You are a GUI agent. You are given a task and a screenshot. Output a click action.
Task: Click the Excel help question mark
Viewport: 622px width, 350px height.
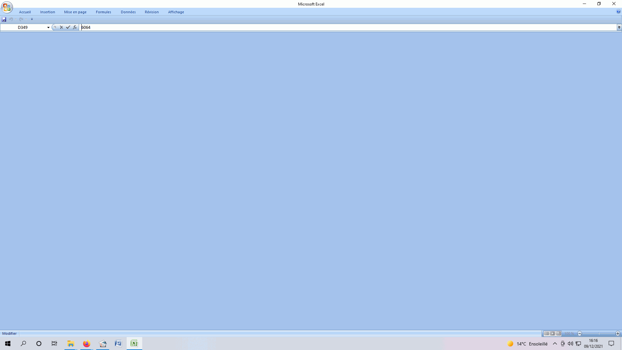618,12
